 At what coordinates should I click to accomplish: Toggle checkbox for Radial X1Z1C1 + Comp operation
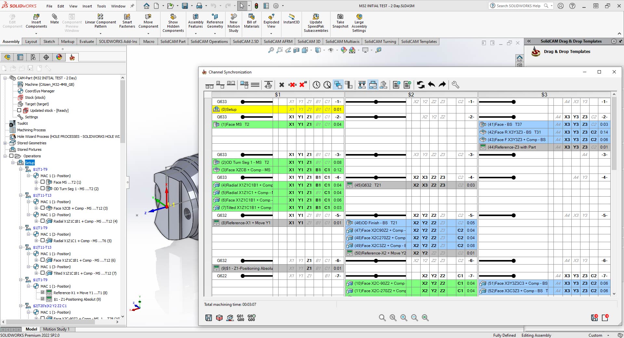pyautogui.click(x=43, y=240)
